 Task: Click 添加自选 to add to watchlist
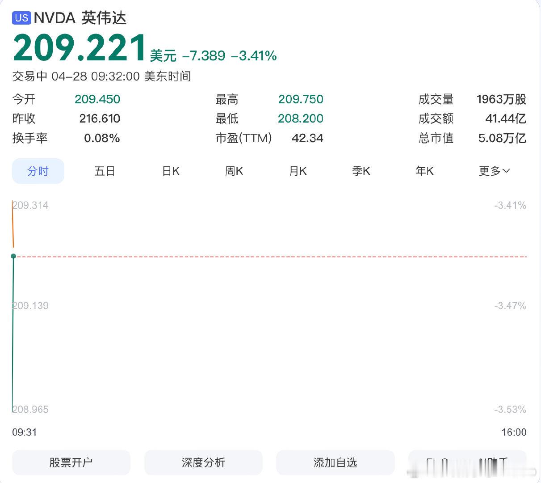336,462
